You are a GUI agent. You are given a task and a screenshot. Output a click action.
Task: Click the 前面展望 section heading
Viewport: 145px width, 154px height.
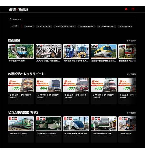(14, 40)
